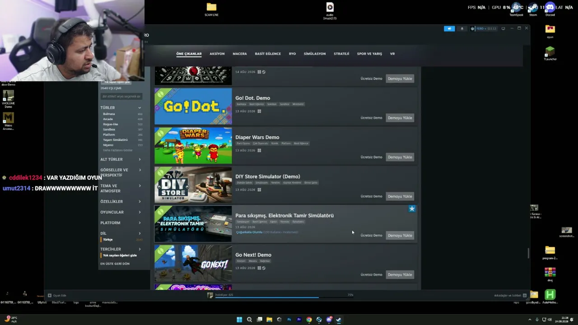Open the FERO account dropdown

click(483, 28)
